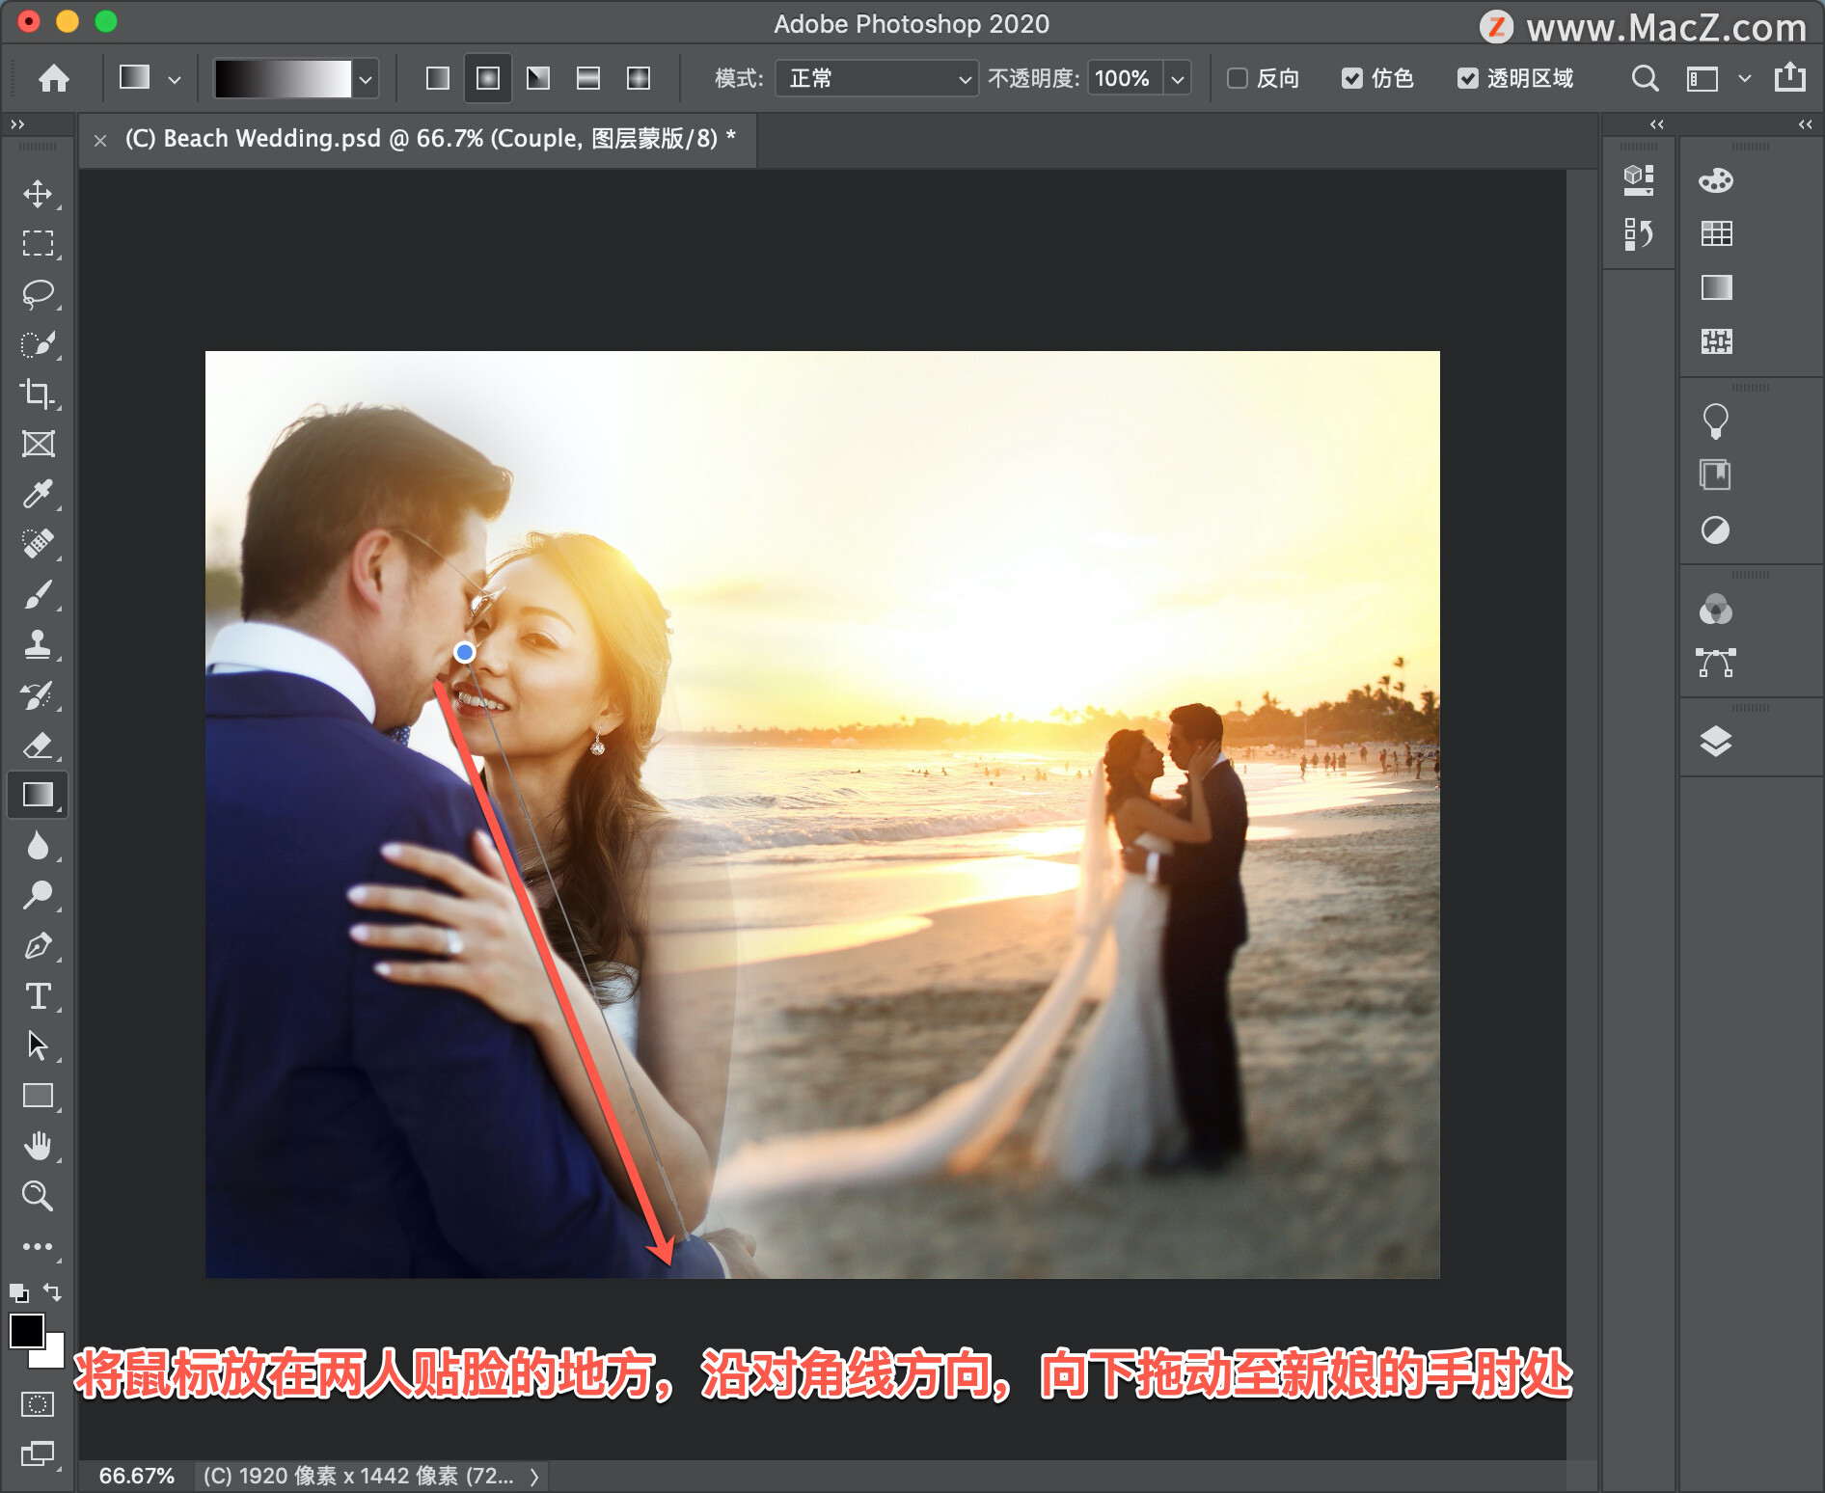The image size is (1825, 1493).
Task: Select the Move tool
Action: [38, 194]
